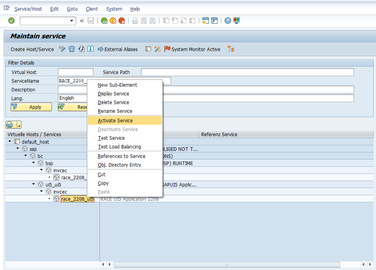Click the External Aliases button

pyautogui.click(x=118, y=49)
